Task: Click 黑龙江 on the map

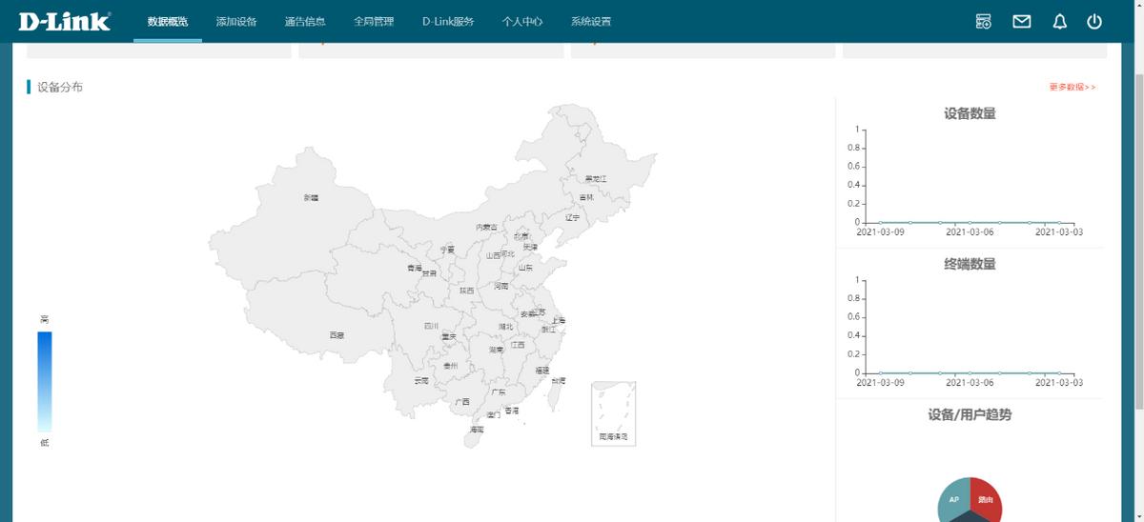Action: click(x=596, y=178)
